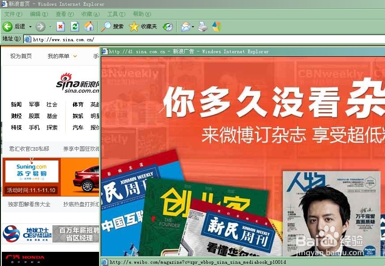Open the 查看(V) menu
Screen dimensions: 385x266
click(65, 14)
